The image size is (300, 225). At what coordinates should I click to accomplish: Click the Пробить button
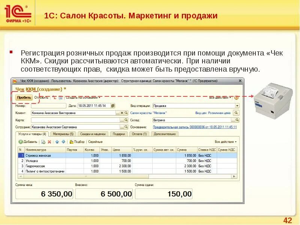point(24,97)
